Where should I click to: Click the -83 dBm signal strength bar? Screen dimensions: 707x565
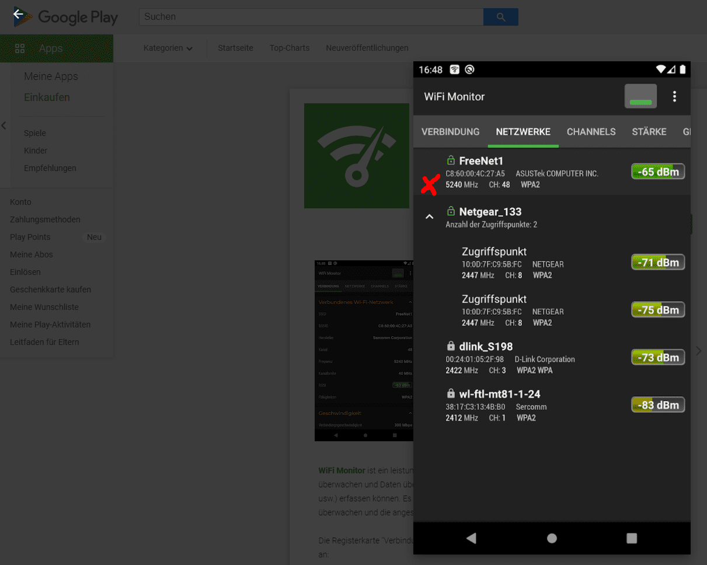click(658, 404)
